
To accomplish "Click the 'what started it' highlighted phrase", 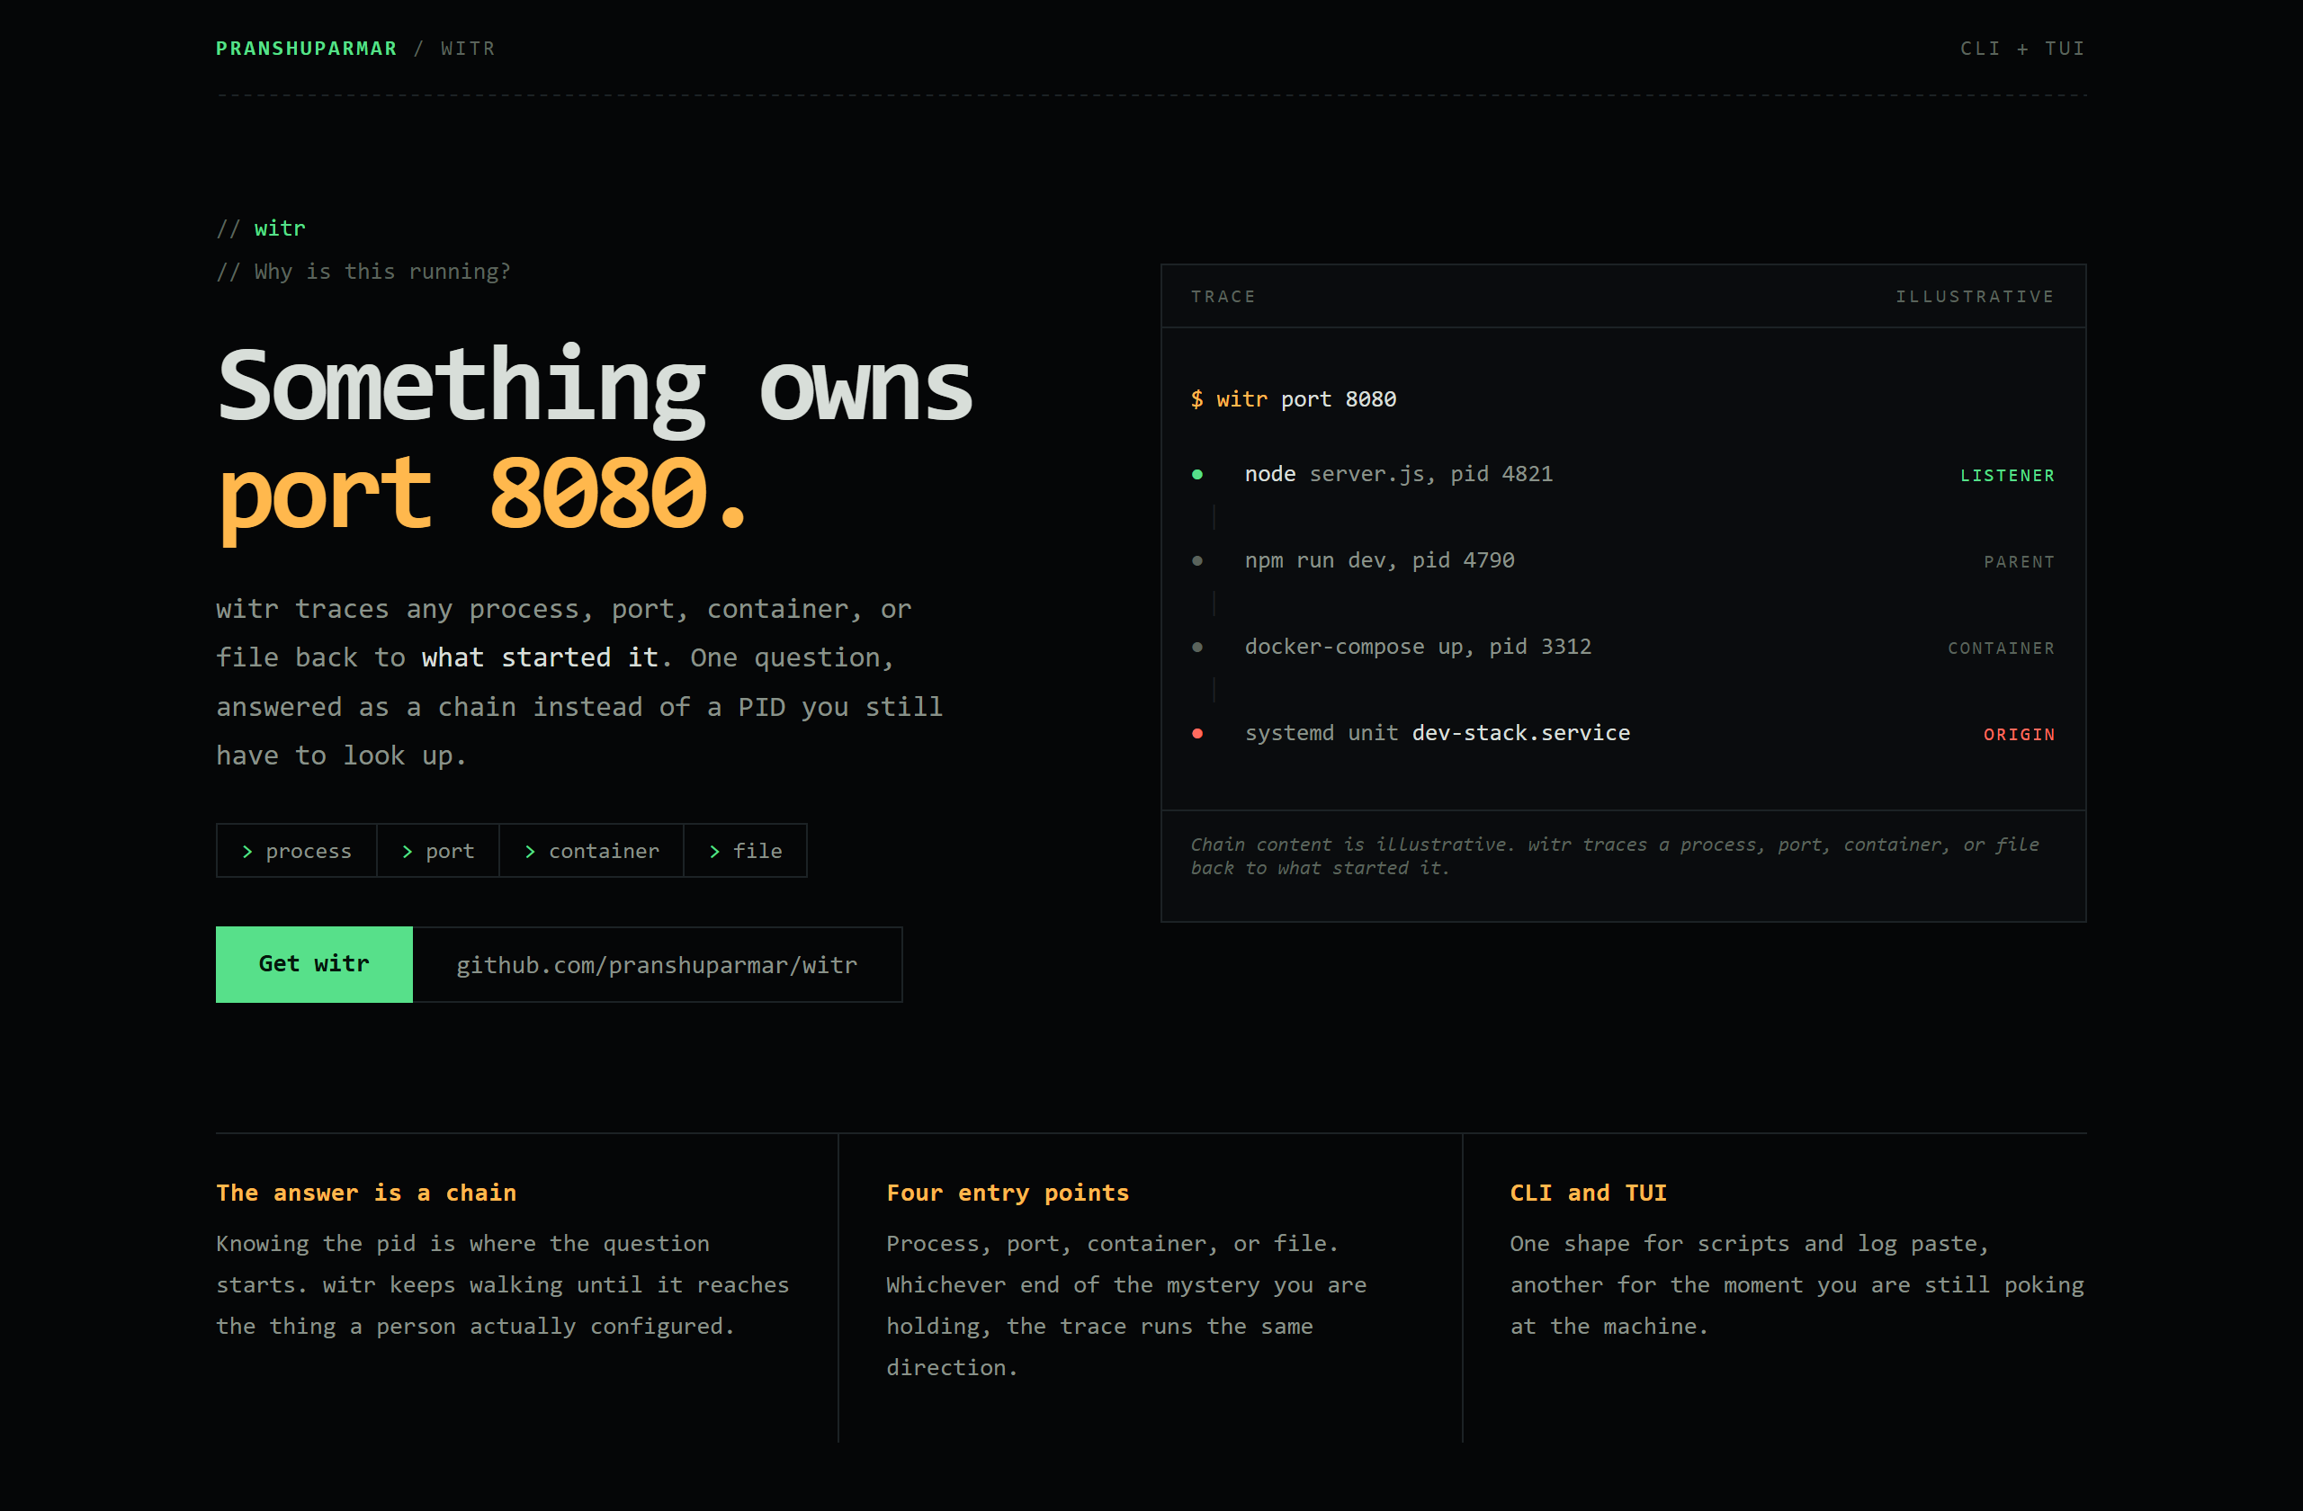I will tap(540, 657).
